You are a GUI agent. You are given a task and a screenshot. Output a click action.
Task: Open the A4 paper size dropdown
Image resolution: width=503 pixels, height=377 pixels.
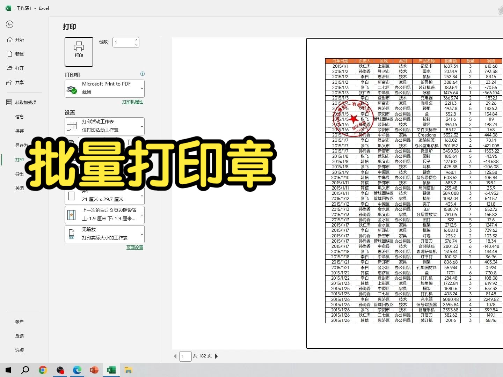click(104, 196)
